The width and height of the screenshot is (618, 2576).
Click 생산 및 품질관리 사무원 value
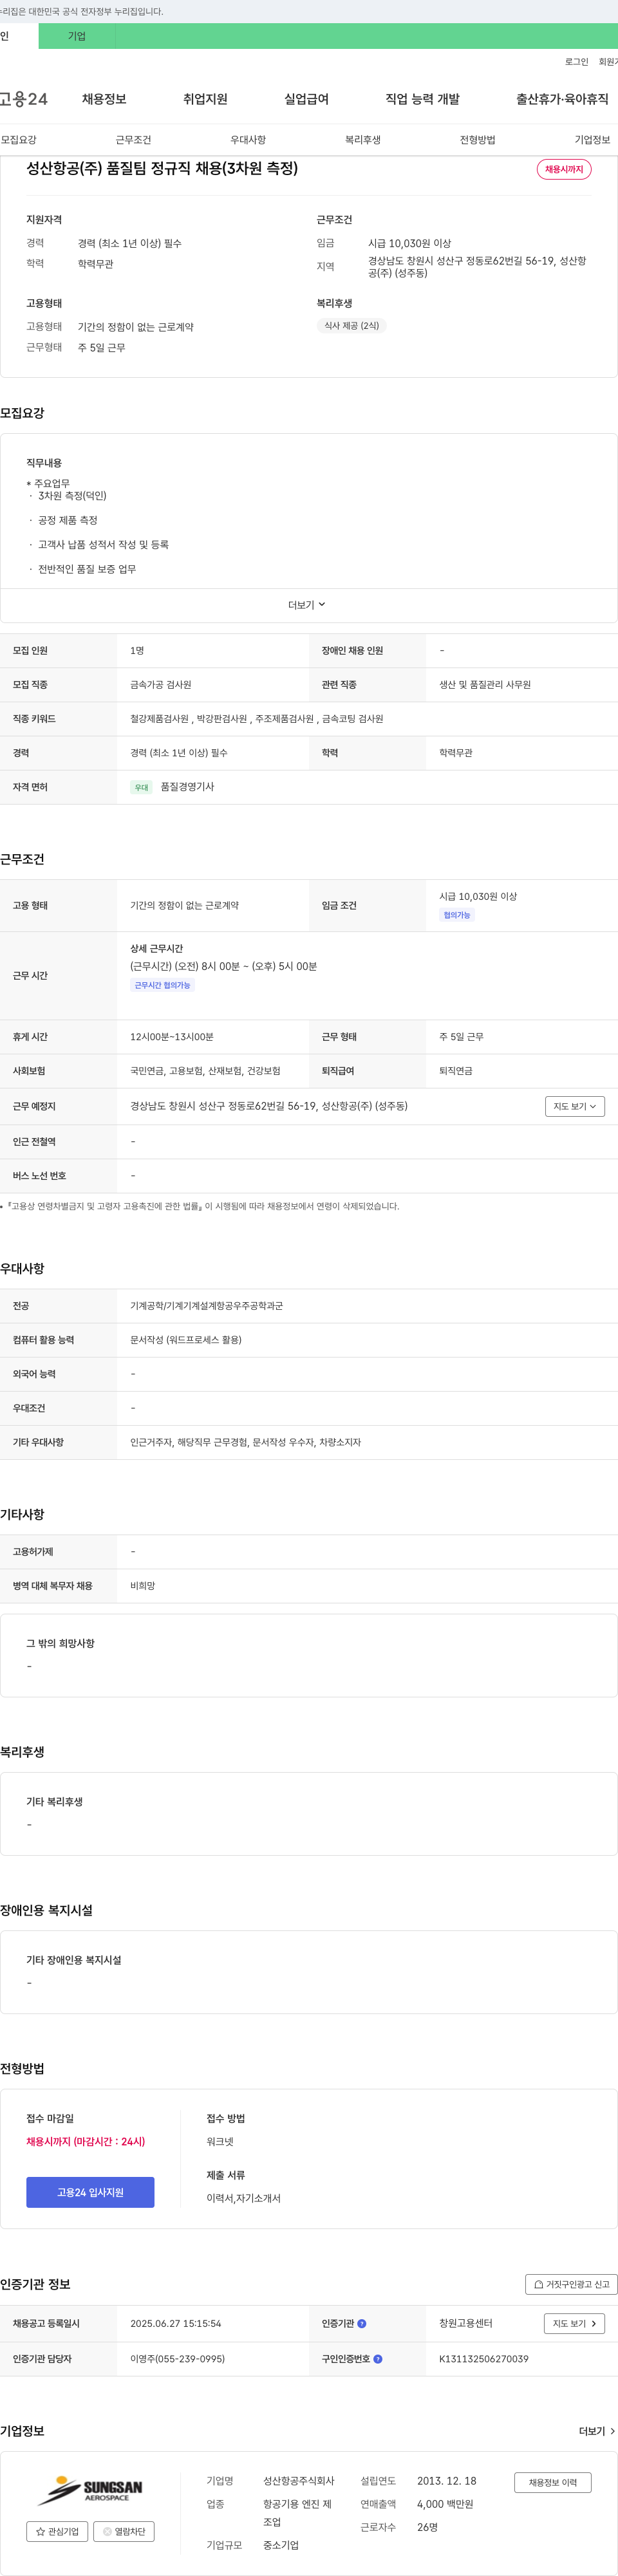(485, 685)
